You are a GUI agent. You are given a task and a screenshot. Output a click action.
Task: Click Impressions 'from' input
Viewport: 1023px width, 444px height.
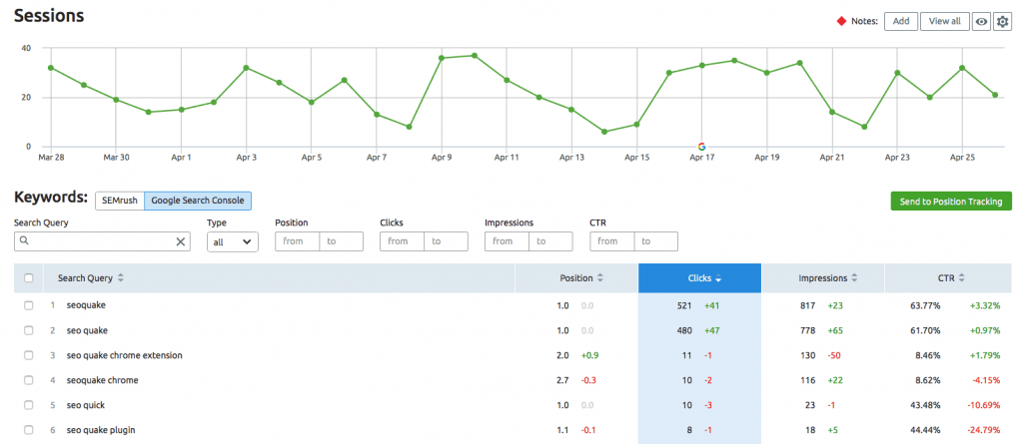click(x=507, y=241)
